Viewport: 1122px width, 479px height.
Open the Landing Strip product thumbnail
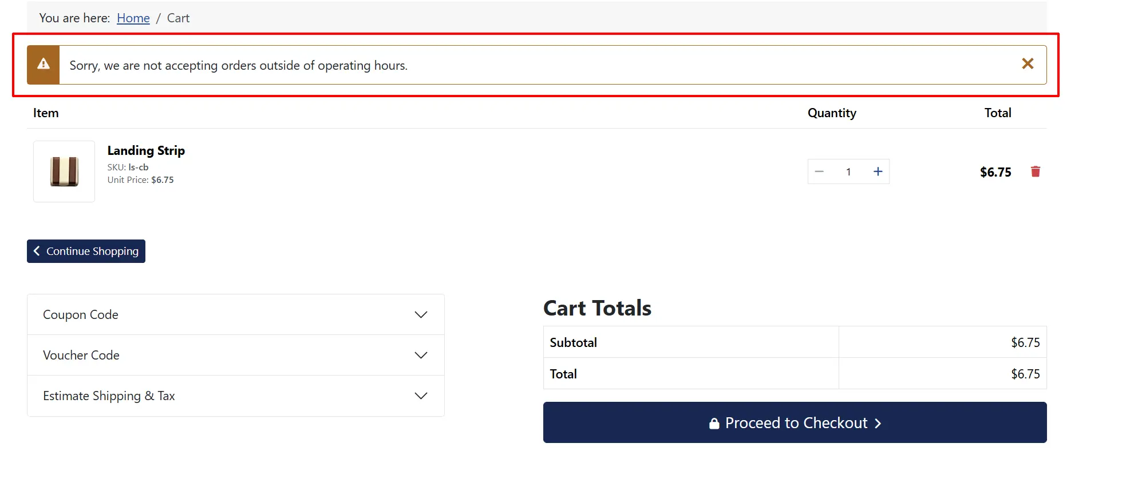tap(64, 171)
